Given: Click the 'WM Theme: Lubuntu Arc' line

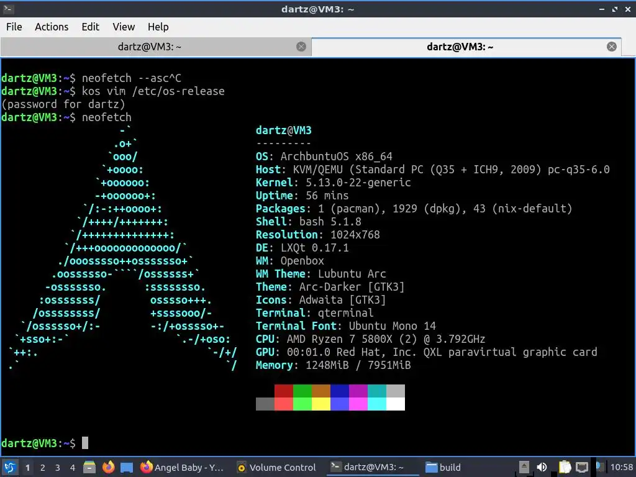Looking at the screenshot, I should 321,274.
